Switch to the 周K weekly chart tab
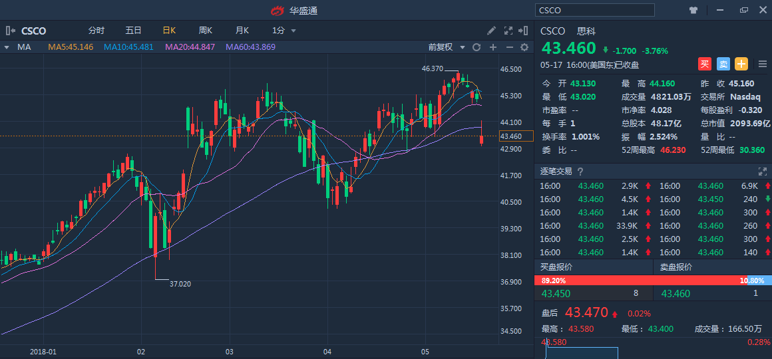Viewport: 772px width, 359px height. pos(205,31)
